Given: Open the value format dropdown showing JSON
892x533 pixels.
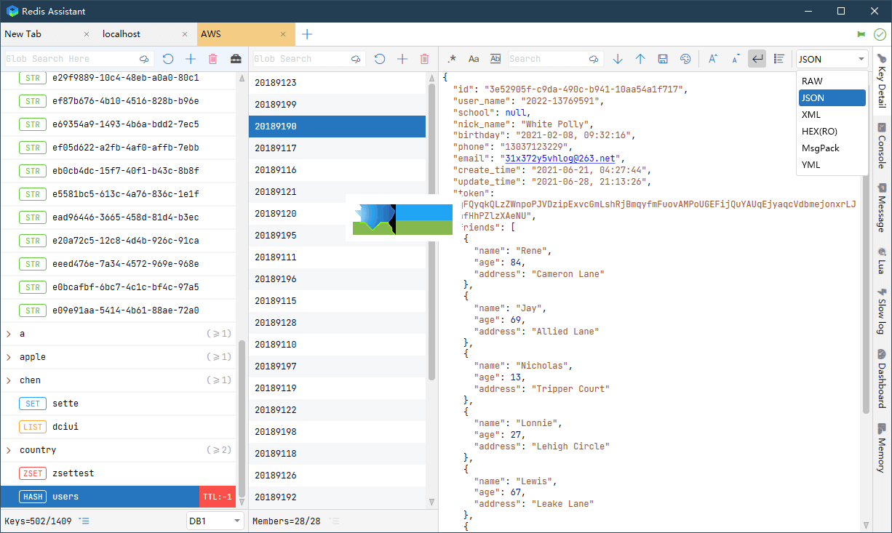Looking at the screenshot, I should coord(832,59).
